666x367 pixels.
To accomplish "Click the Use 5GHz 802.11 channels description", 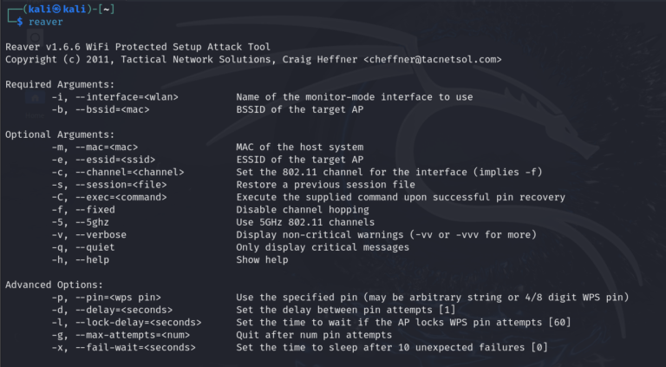I will (302, 222).
